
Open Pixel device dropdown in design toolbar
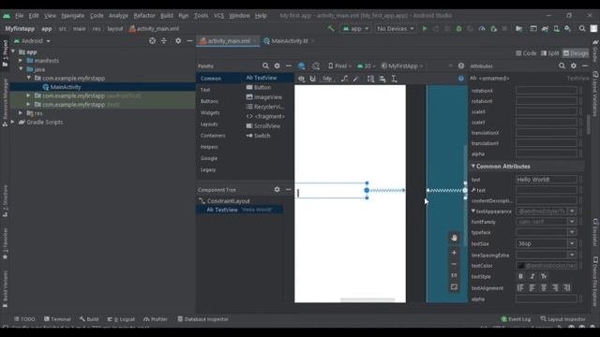coord(339,66)
